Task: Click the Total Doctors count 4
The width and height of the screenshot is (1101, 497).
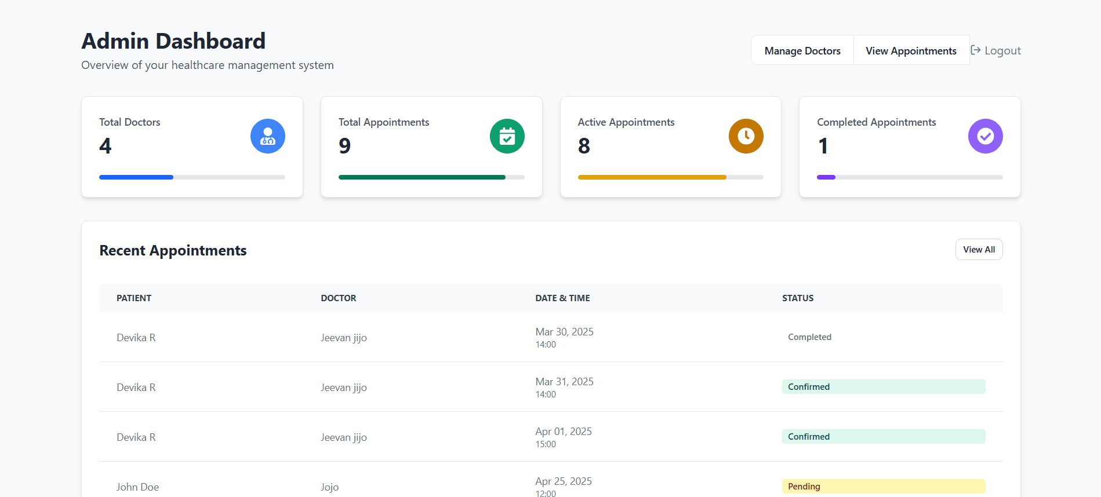Action: (x=106, y=146)
